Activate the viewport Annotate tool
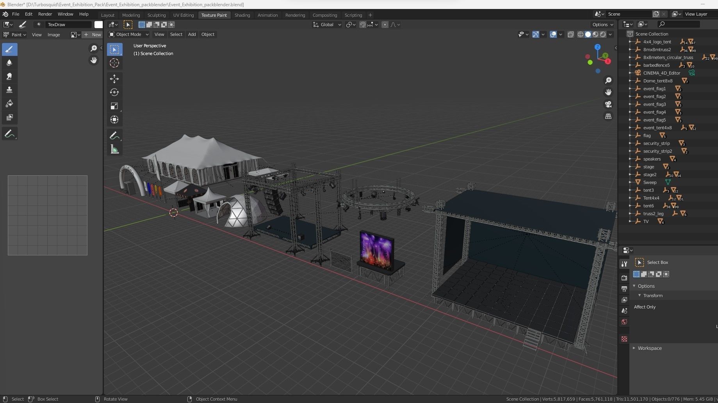The width and height of the screenshot is (718, 403). (x=114, y=136)
